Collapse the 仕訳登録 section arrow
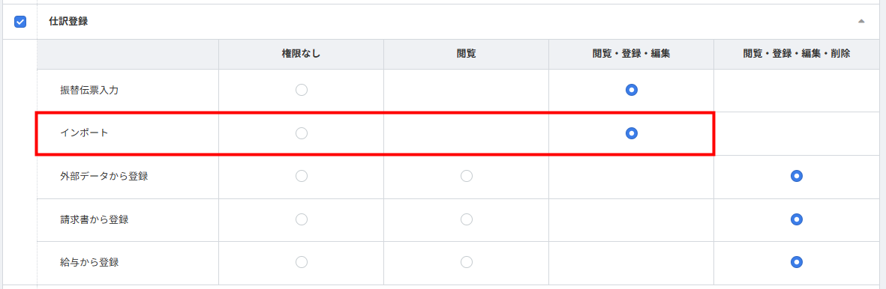 coord(861,22)
